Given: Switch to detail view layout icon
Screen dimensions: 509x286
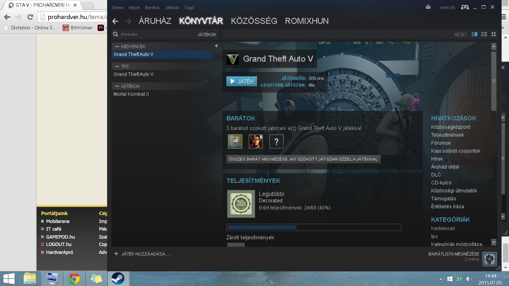Looking at the screenshot, I should click(474, 34).
